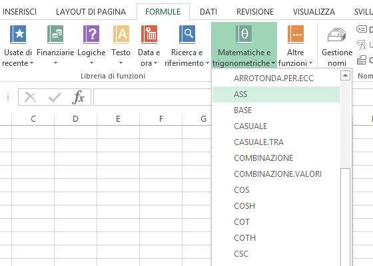
Task: Expand the Altre funzioni dropdown arrow
Action: [x=310, y=63]
